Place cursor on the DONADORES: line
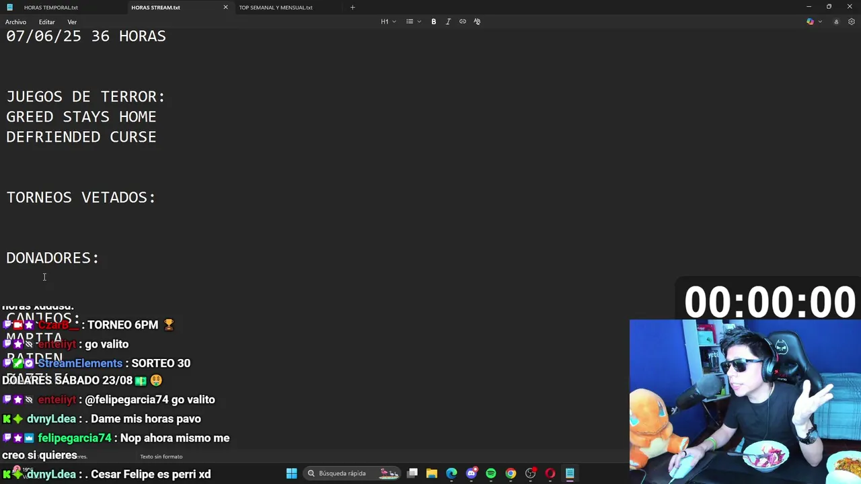The height and width of the screenshot is (484, 861). 52,258
